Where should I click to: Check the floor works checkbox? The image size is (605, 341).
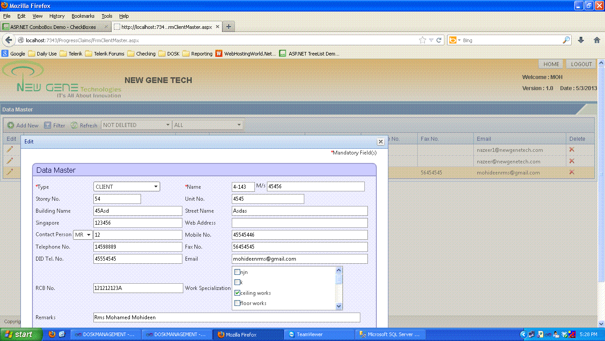click(237, 303)
